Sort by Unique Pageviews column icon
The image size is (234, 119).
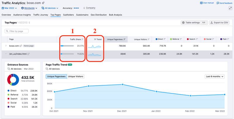125,40
